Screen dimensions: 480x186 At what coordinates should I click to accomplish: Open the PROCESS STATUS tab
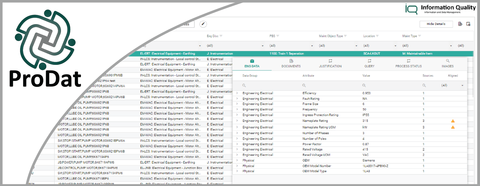coord(409,64)
